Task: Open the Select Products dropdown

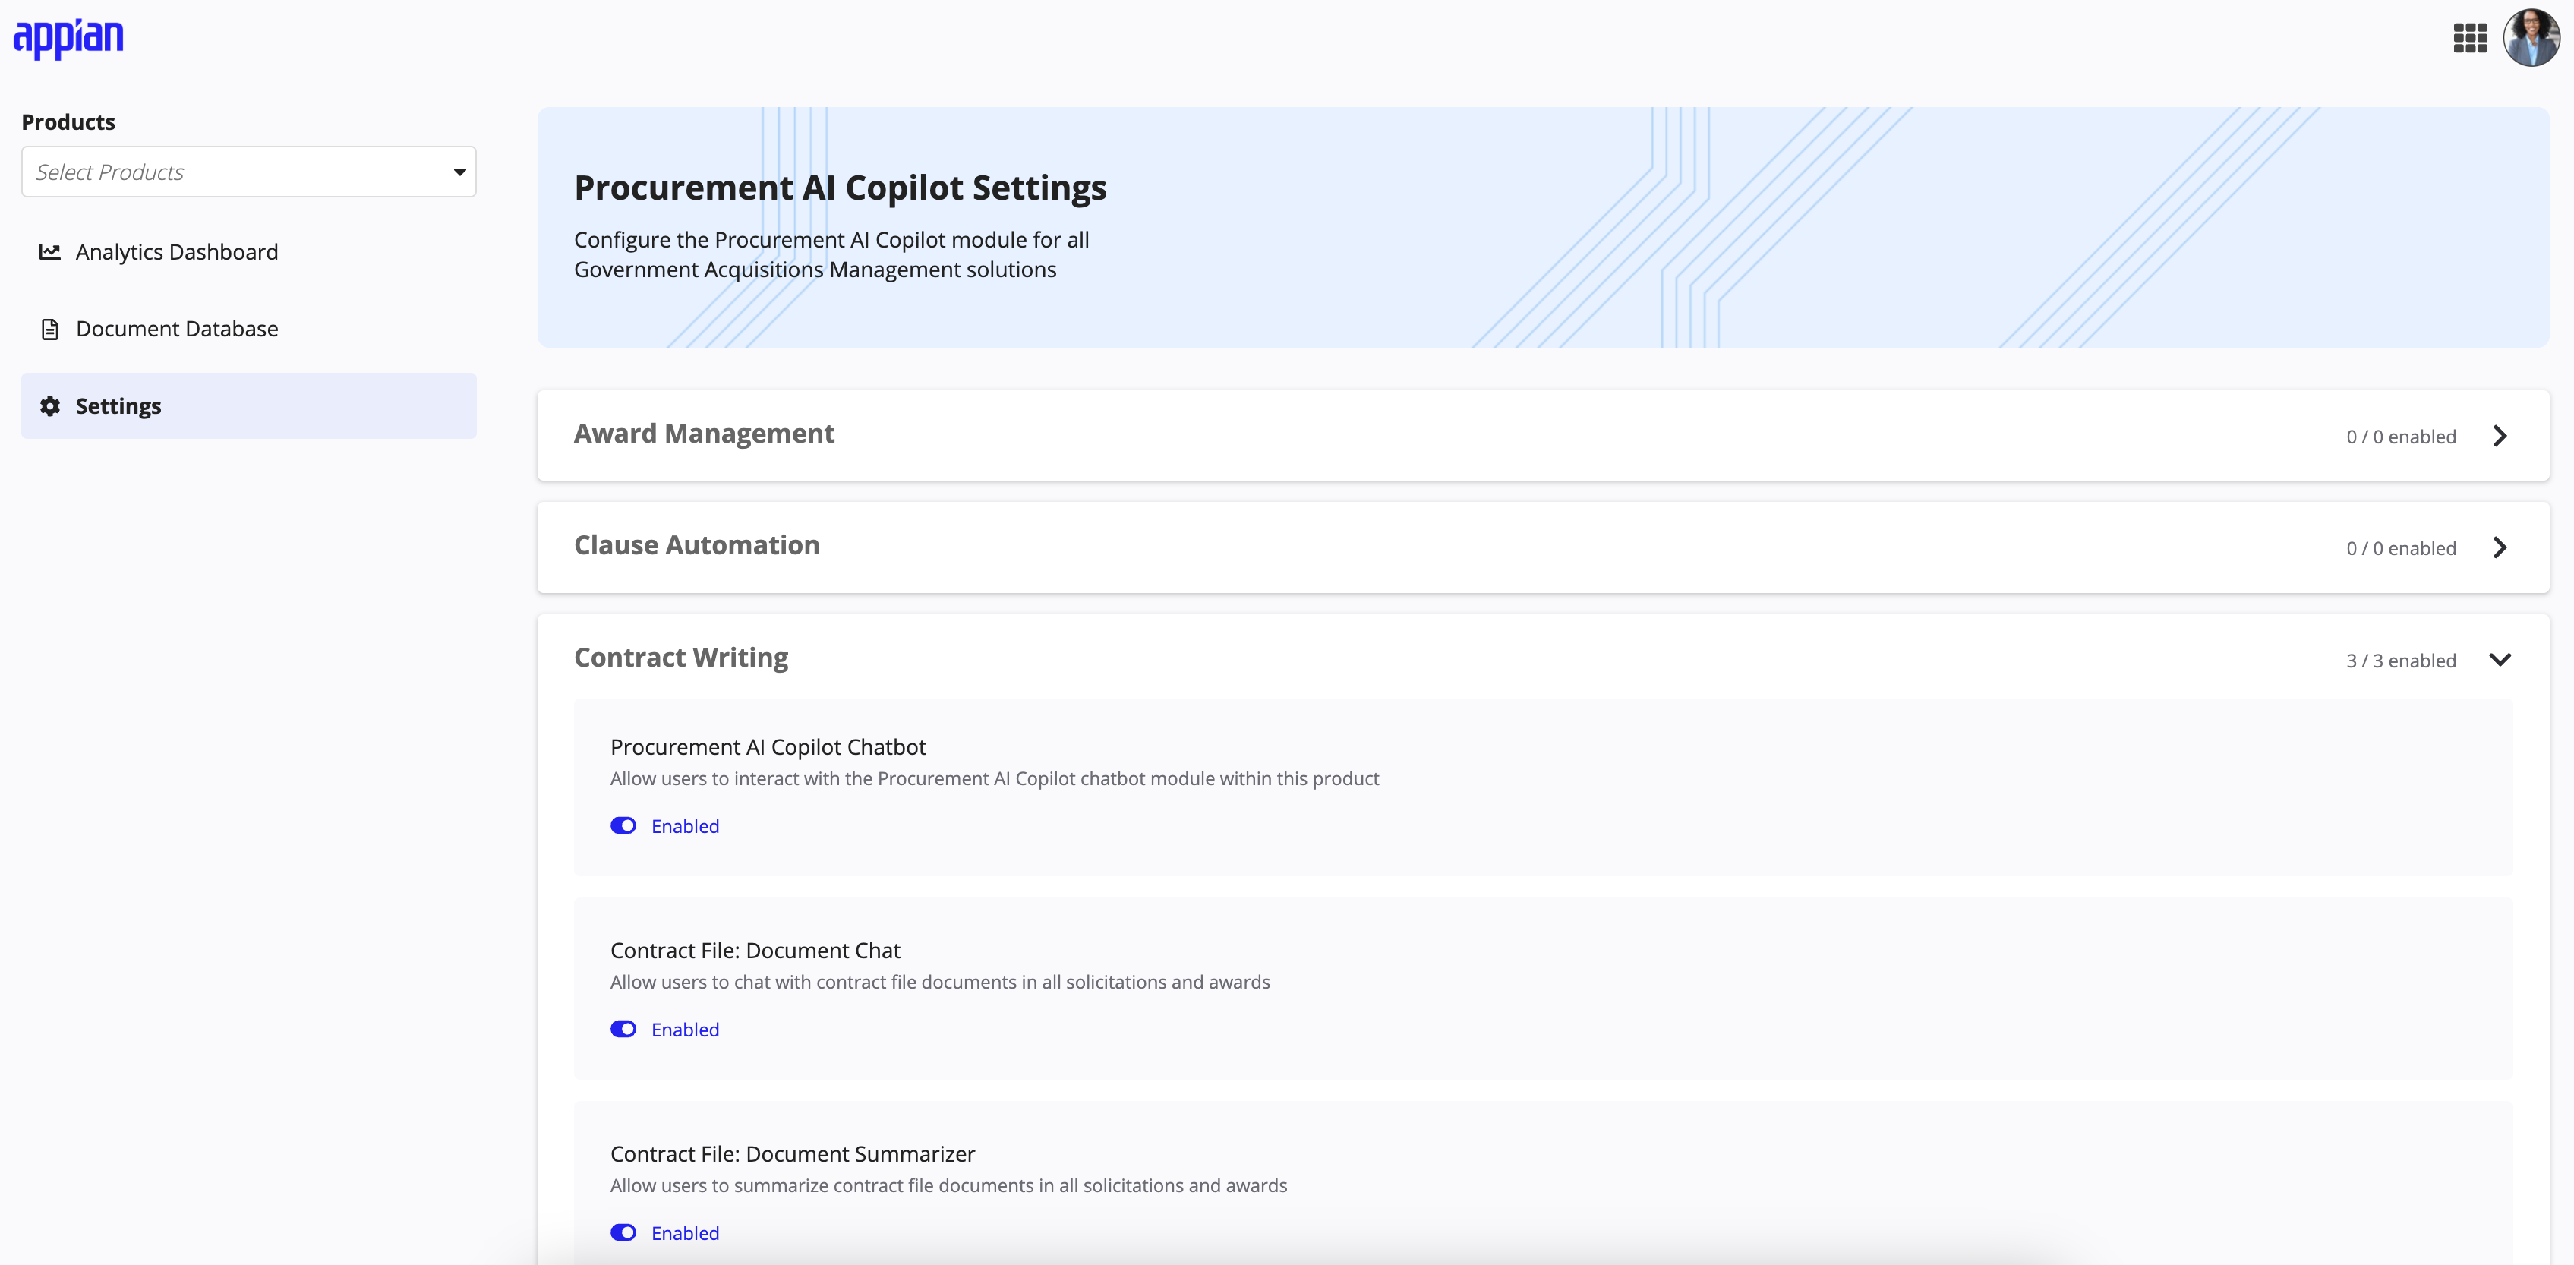Action: coord(249,172)
